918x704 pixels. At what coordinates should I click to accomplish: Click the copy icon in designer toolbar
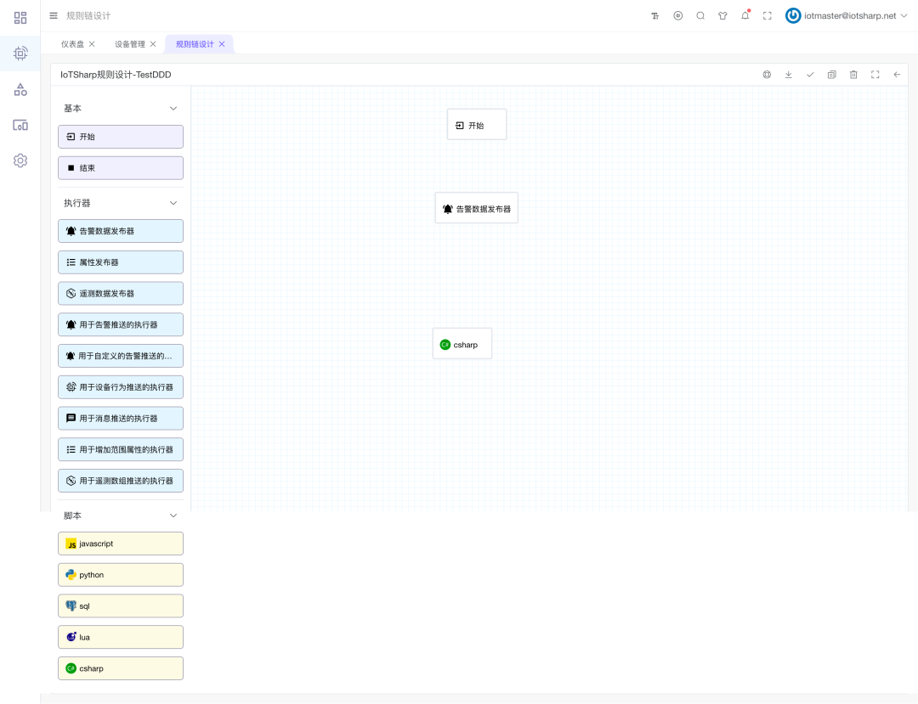832,74
